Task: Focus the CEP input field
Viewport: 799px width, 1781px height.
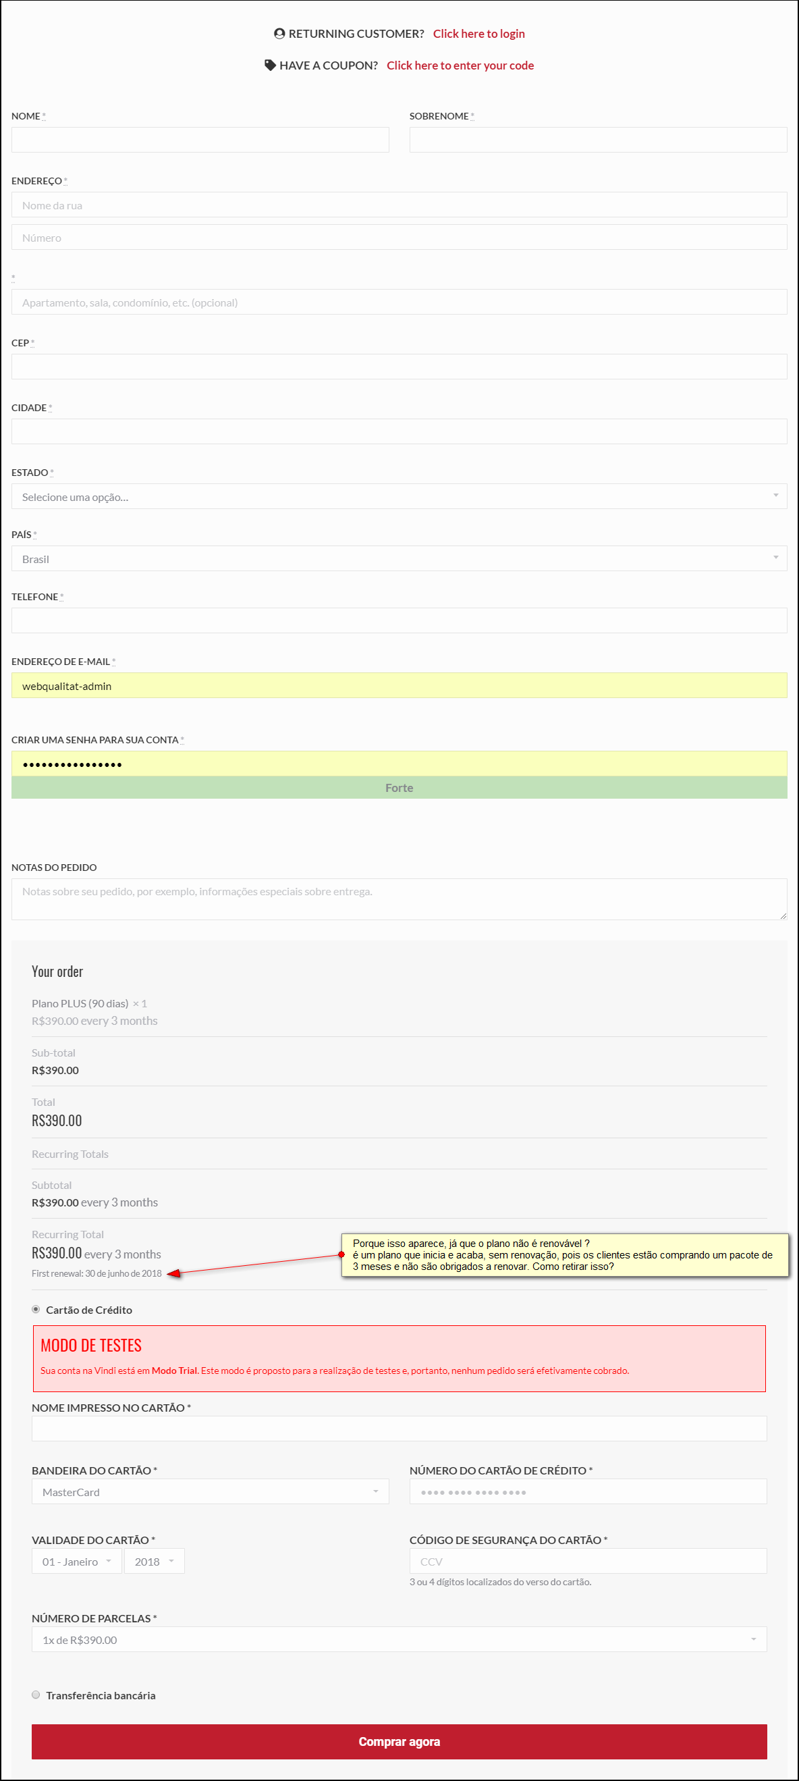Action: click(399, 367)
